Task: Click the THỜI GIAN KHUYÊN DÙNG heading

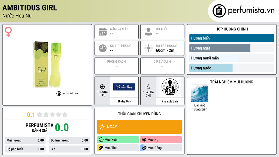Action: (x=139, y=114)
